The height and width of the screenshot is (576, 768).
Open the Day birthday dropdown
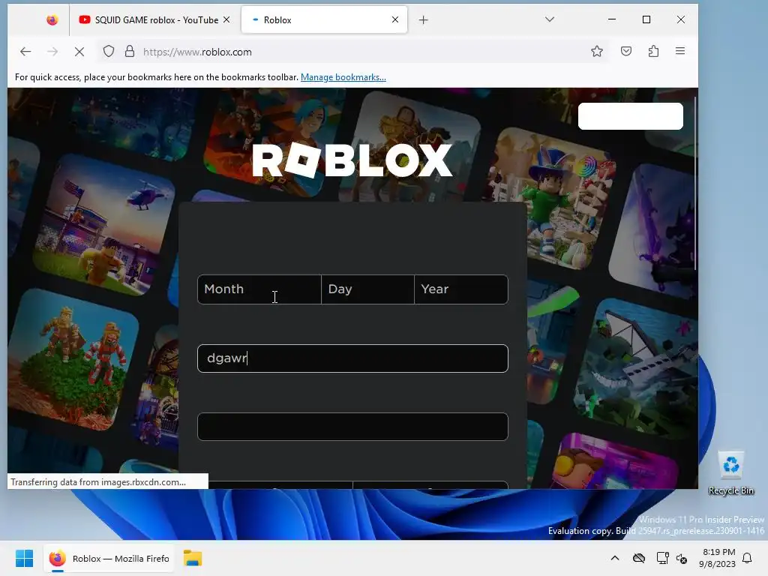coord(367,289)
